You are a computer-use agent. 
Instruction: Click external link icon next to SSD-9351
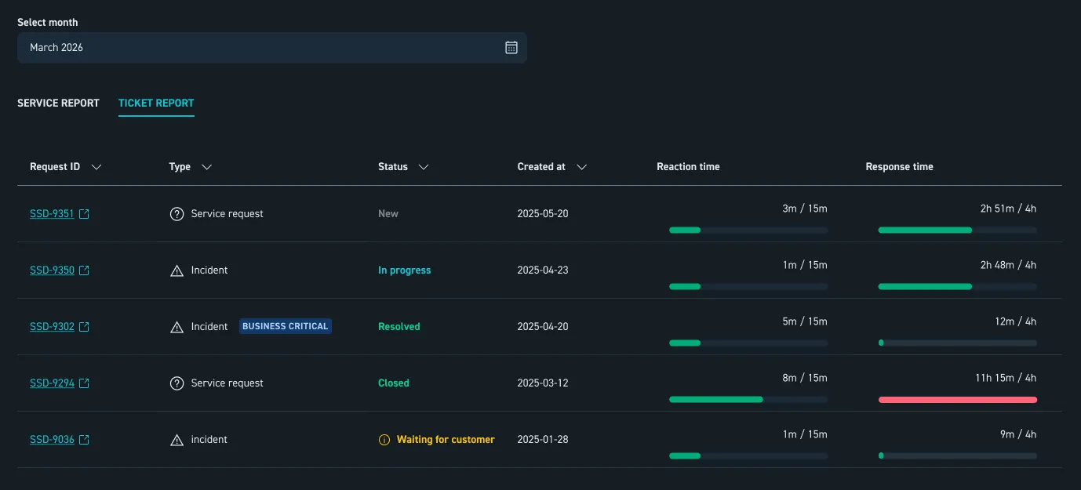[85, 214]
